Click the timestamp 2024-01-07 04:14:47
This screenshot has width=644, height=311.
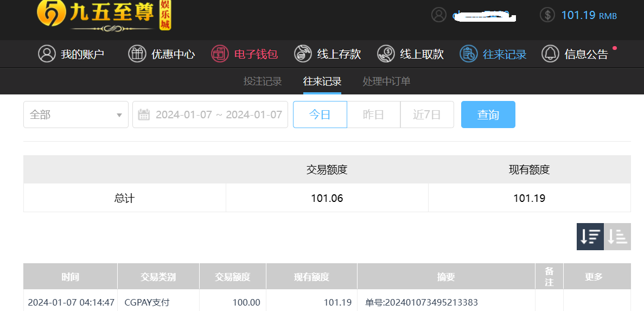[71, 303]
